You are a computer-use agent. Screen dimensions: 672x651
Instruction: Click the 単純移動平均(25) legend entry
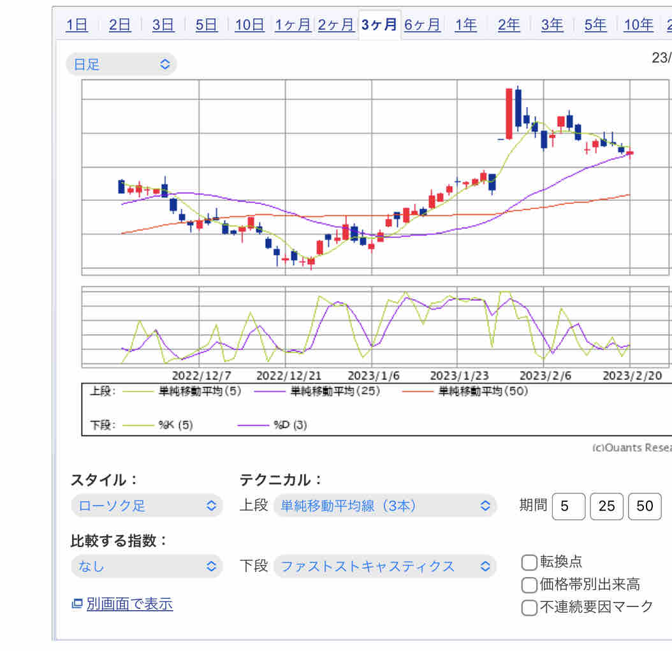335,391
